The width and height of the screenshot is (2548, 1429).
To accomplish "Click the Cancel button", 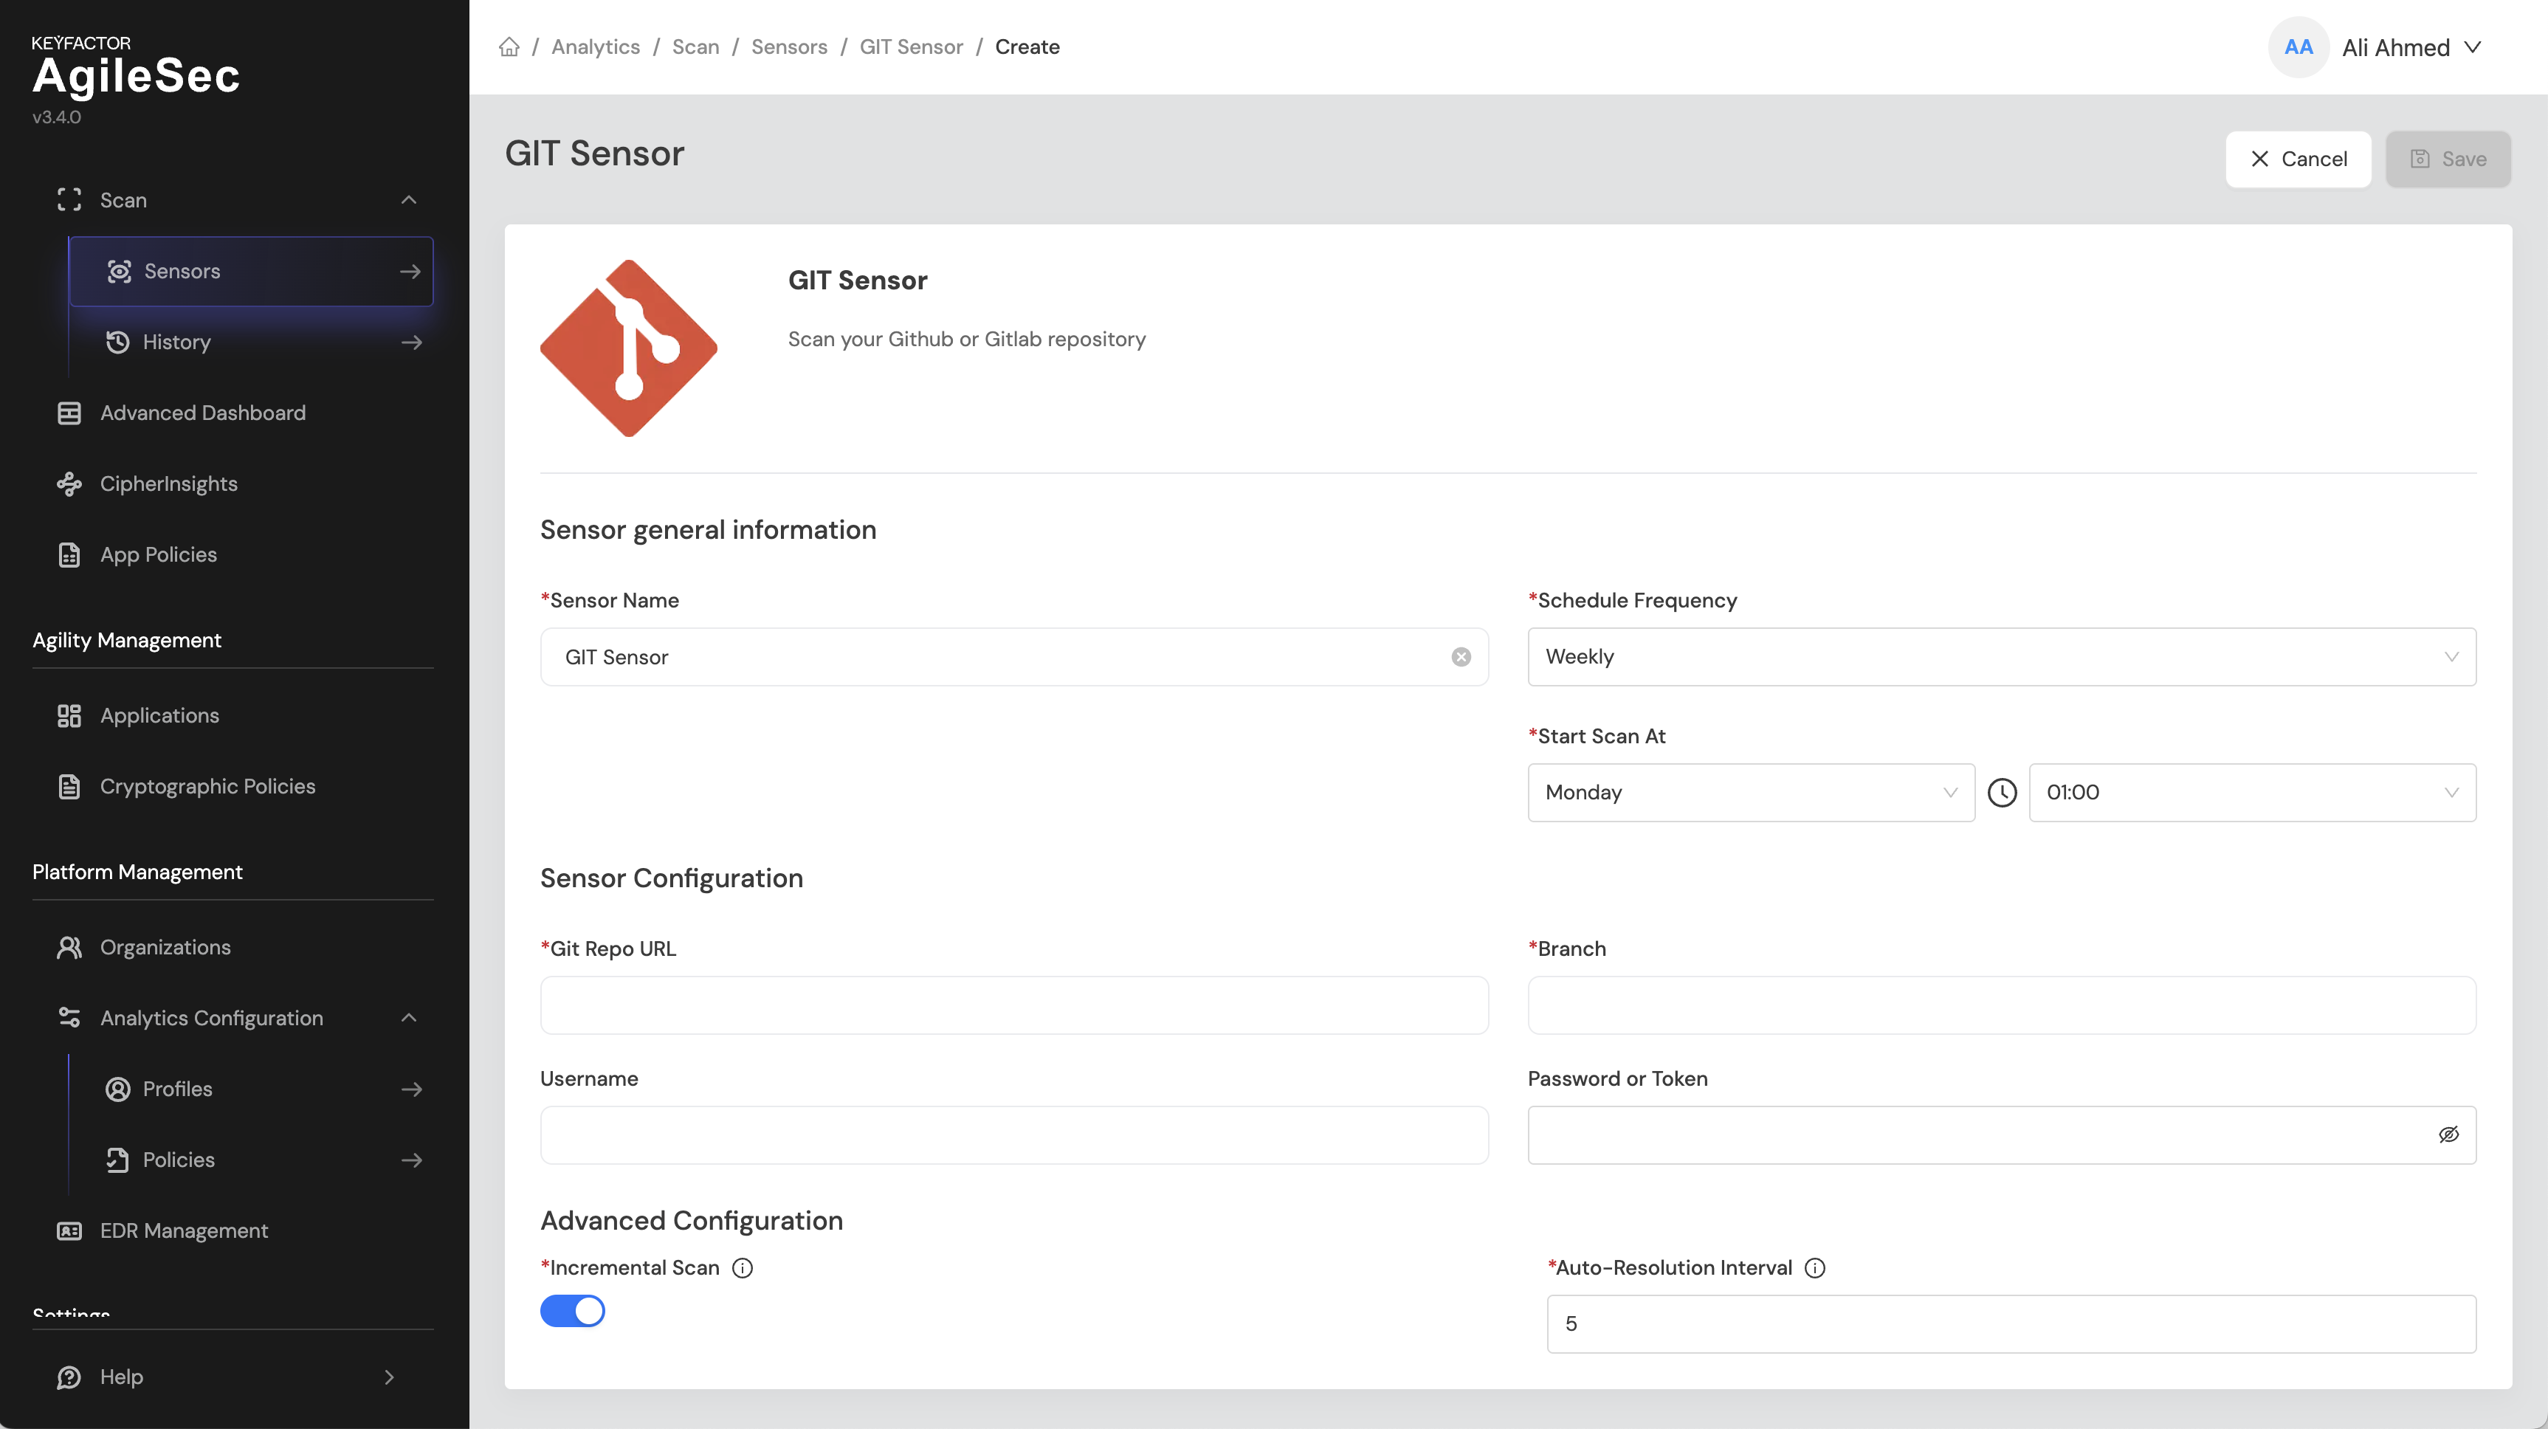I will (x=2297, y=159).
